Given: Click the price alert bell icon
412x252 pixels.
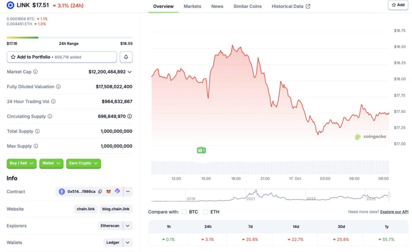Looking at the screenshot, I should coord(126,57).
